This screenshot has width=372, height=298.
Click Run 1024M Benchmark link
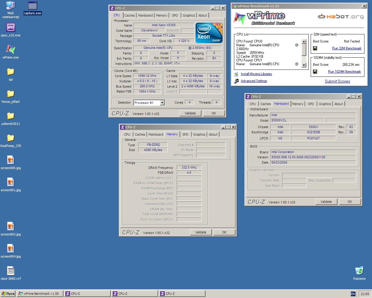click(x=344, y=72)
